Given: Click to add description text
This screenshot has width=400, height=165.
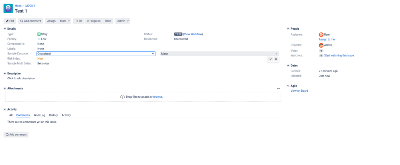Looking at the screenshot, I should pyautogui.click(x=21, y=78).
